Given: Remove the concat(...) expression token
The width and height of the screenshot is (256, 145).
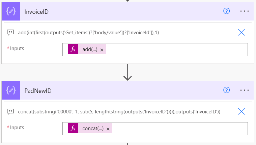Looking at the screenshot, I should [x=108, y=129].
